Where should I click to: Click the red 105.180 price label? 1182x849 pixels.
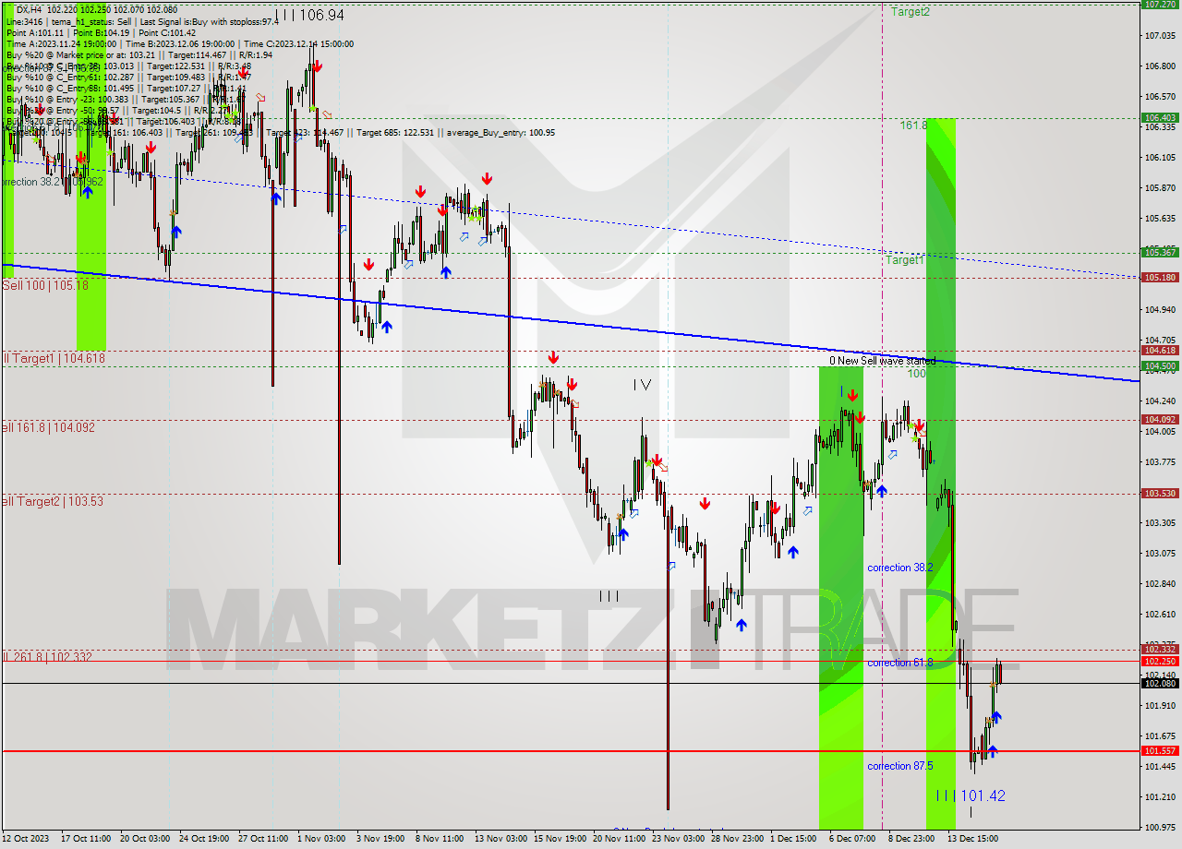coord(1161,277)
